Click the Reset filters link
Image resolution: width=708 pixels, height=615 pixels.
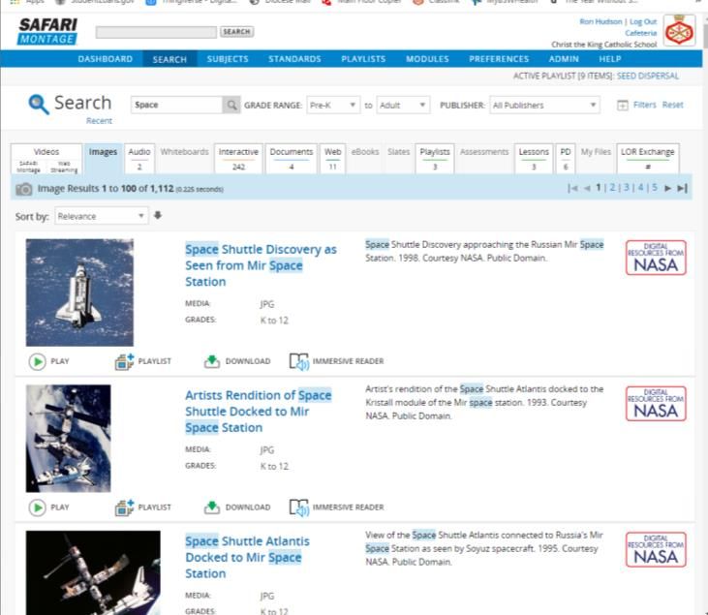pos(673,105)
